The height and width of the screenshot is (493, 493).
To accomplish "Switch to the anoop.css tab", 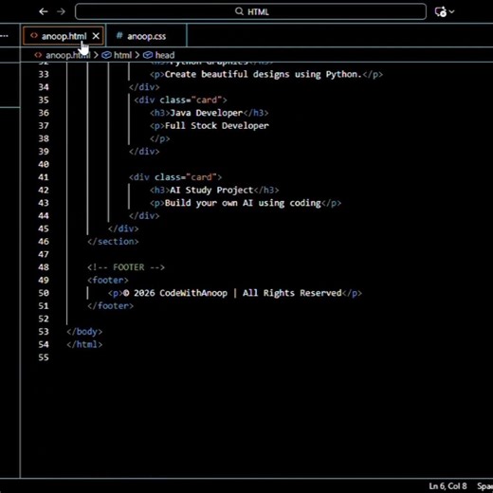I will (146, 36).
